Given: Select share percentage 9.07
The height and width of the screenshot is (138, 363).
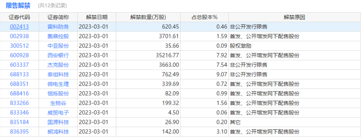Looking at the screenshot, I should tap(222, 74).
